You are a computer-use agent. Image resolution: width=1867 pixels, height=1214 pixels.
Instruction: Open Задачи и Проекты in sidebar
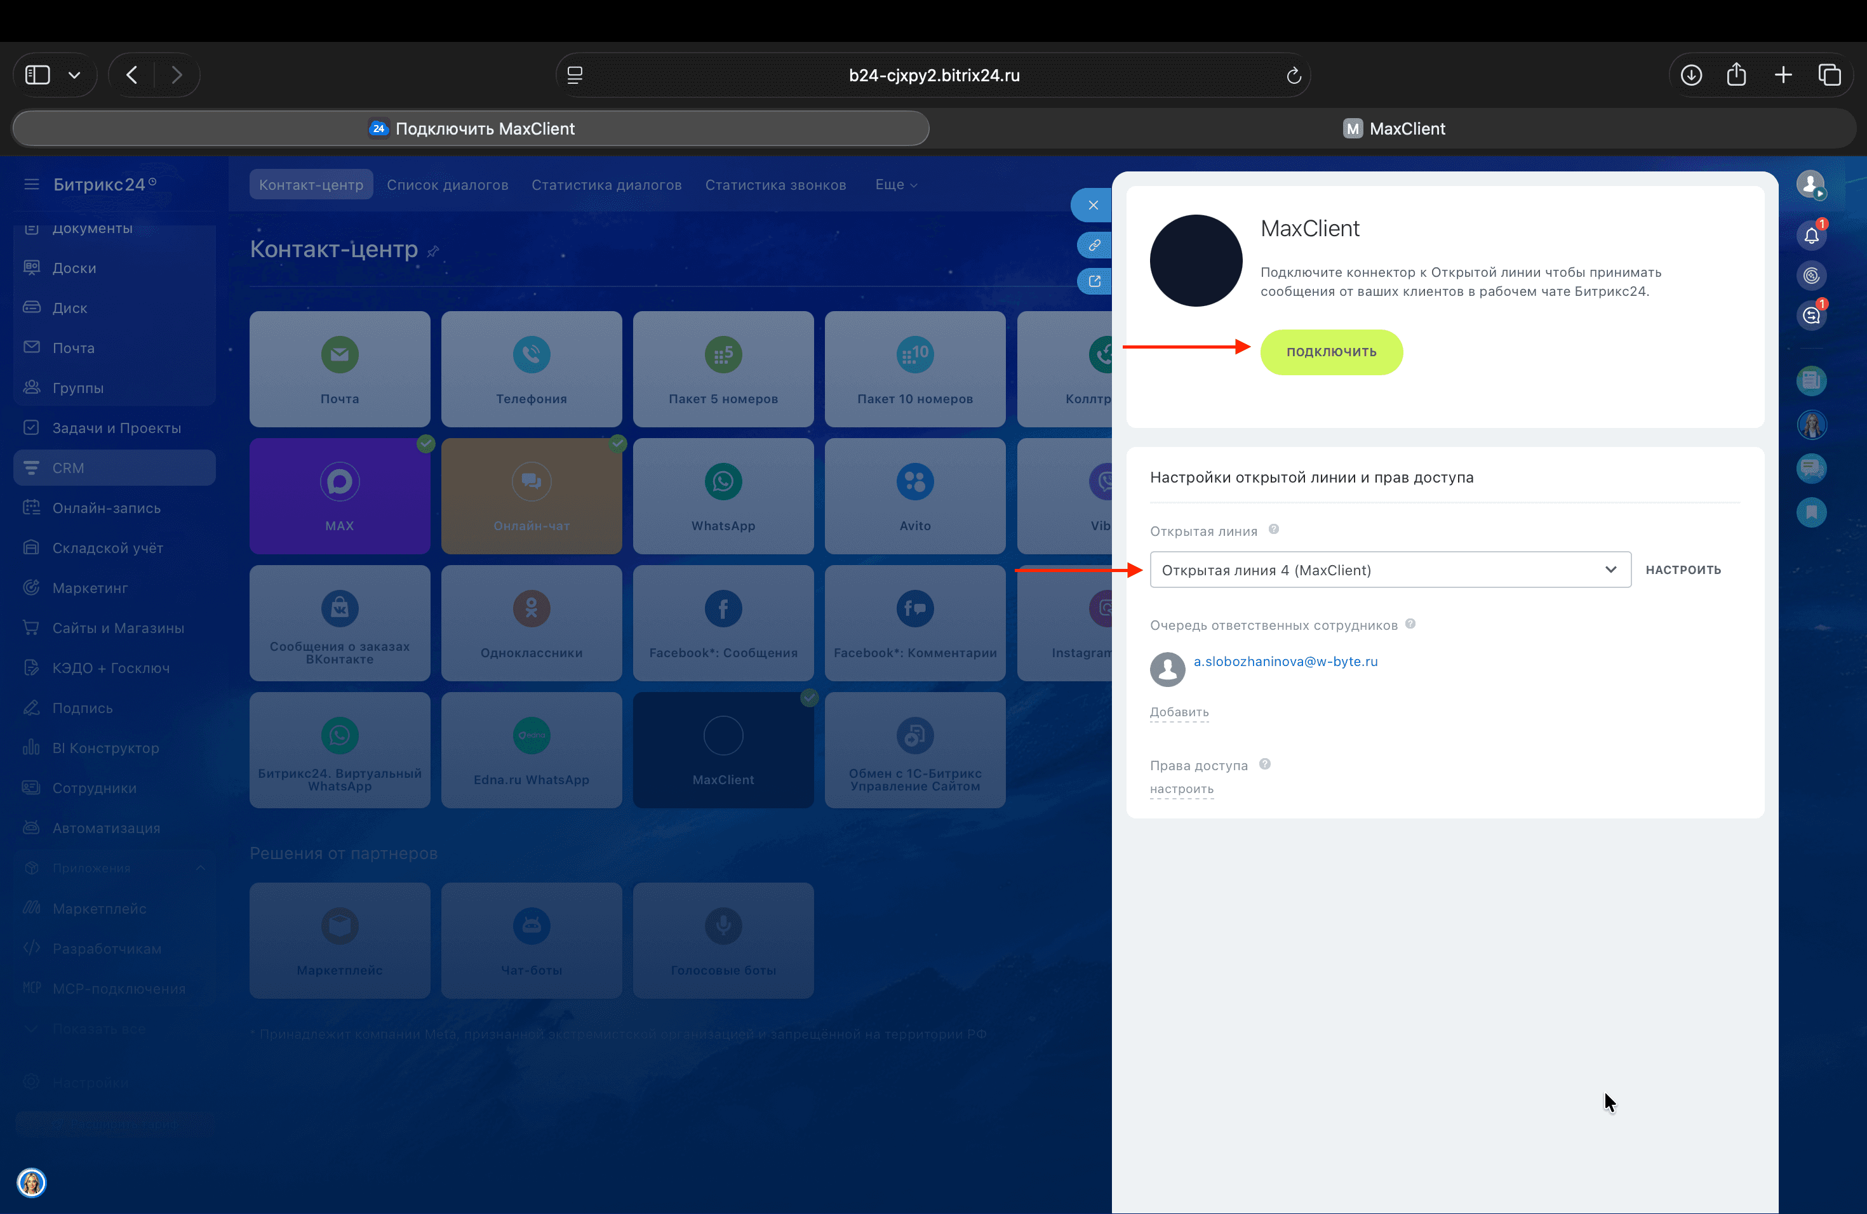tap(114, 428)
